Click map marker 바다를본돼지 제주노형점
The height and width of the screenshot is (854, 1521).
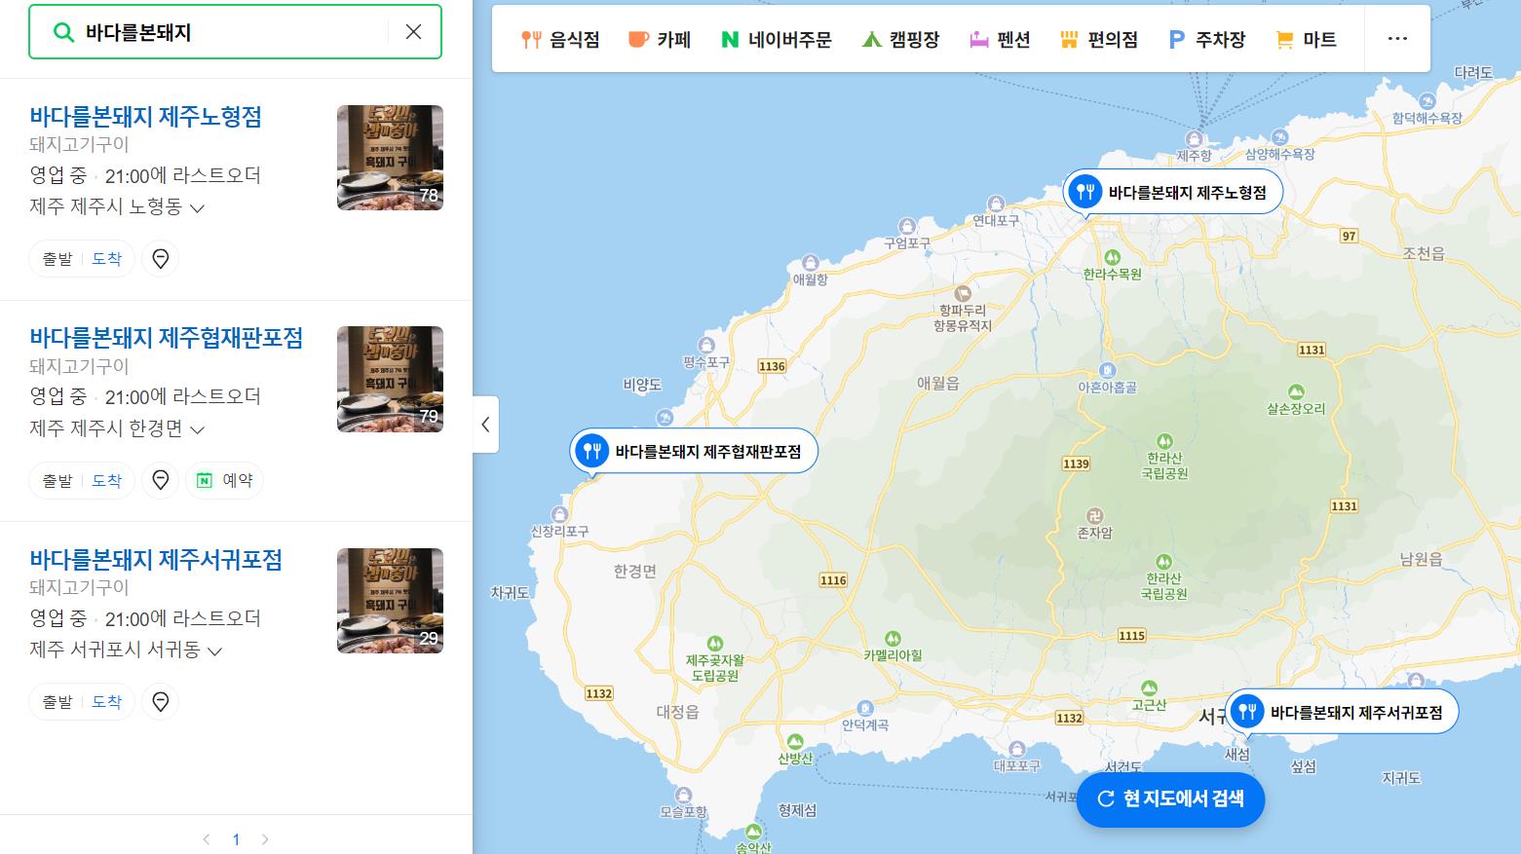(x=1173, y=193)
